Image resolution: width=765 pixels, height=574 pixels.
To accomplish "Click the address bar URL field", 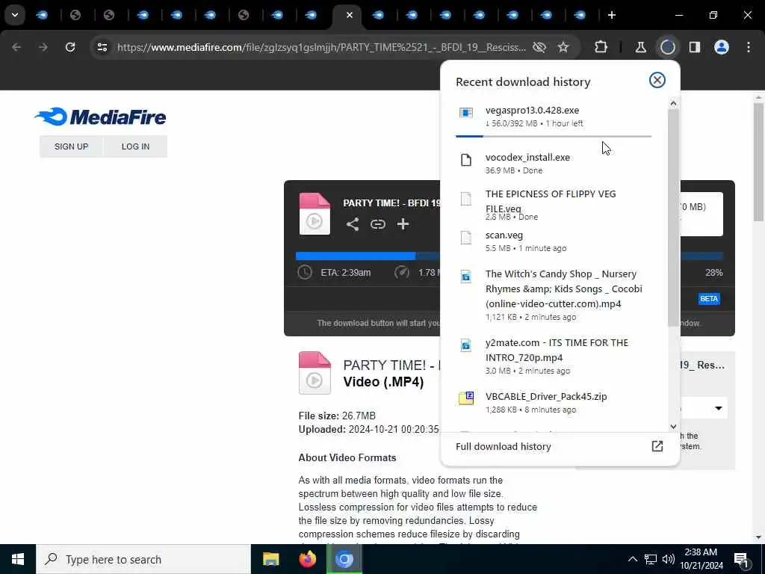I will 321,47.
